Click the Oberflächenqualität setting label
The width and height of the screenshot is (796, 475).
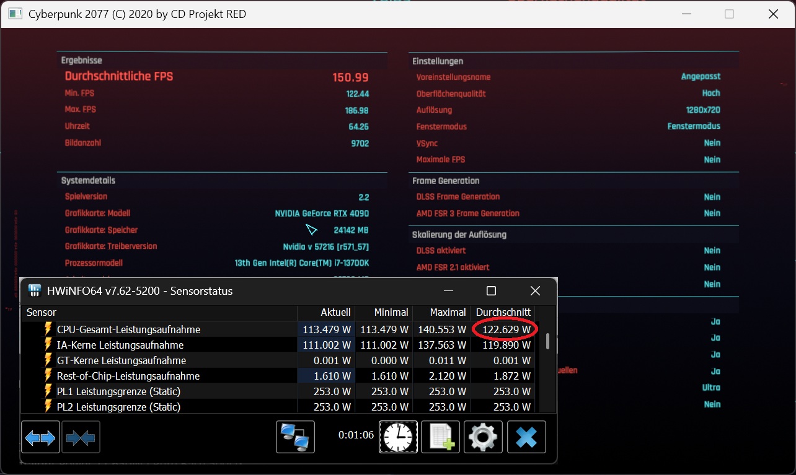click(451, 94)
